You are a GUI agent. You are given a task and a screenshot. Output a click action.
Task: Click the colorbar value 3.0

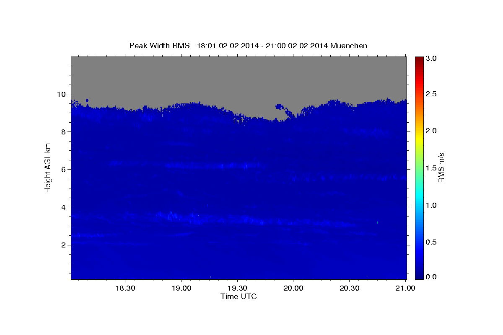(432, 59)
